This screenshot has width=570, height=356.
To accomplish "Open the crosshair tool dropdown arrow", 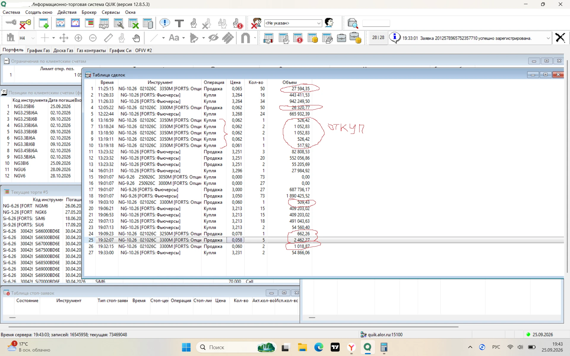I will (x=53, y=38).
